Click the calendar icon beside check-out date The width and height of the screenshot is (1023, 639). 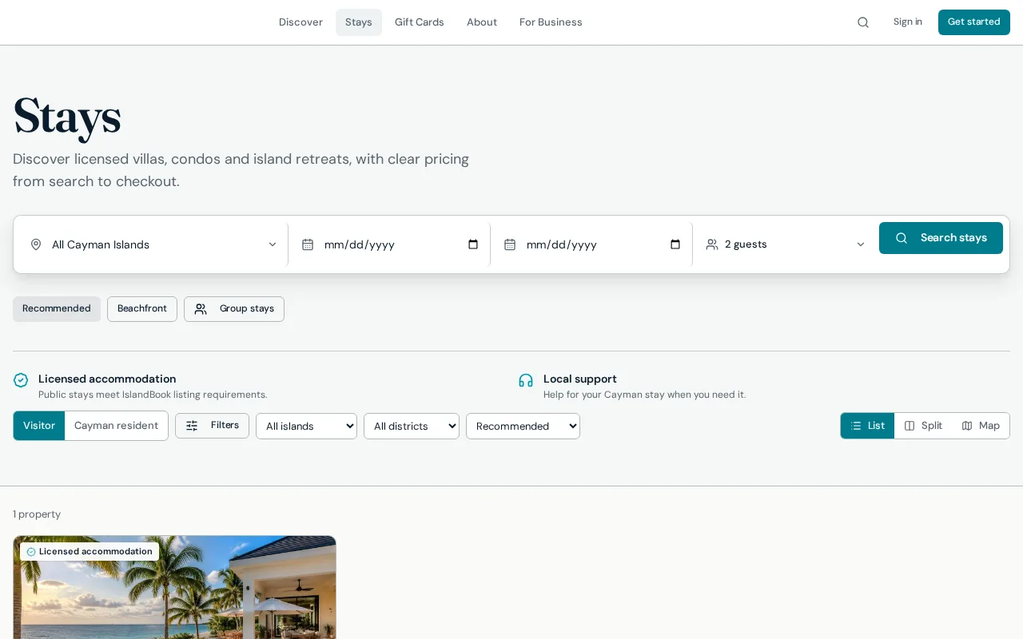[x=510, y=244]
